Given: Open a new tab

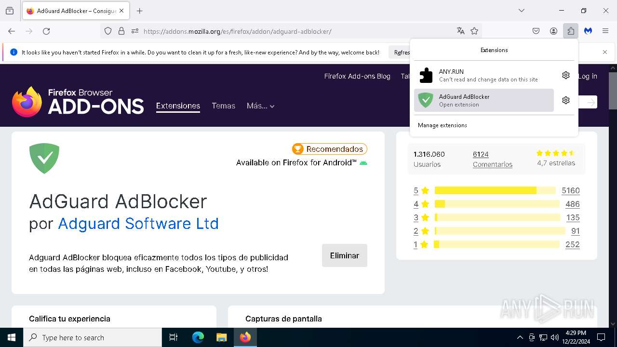Looking at the screenshot, I should coord(140,11).
